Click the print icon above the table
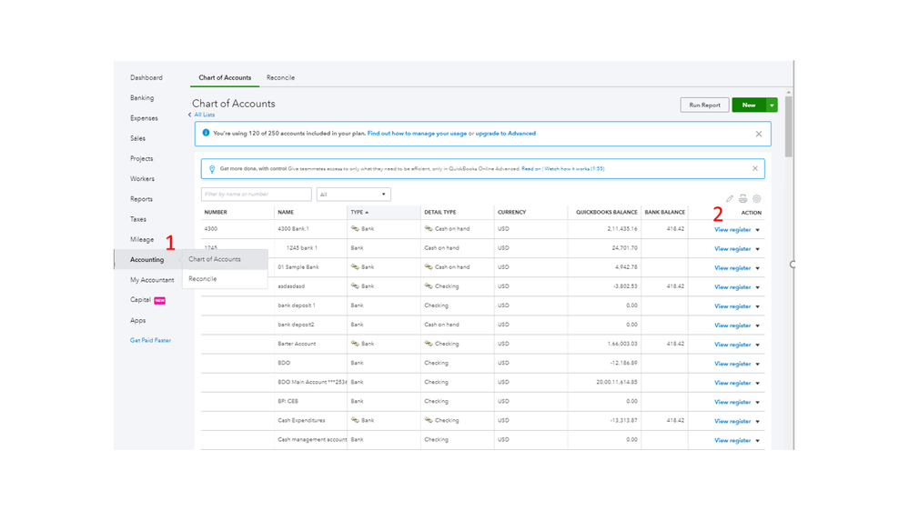 [742, 199]
